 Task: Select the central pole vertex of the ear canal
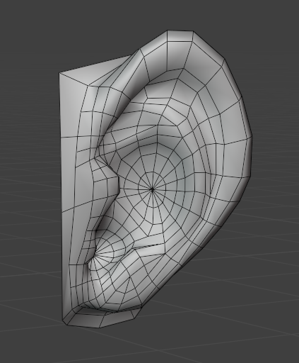152,189
